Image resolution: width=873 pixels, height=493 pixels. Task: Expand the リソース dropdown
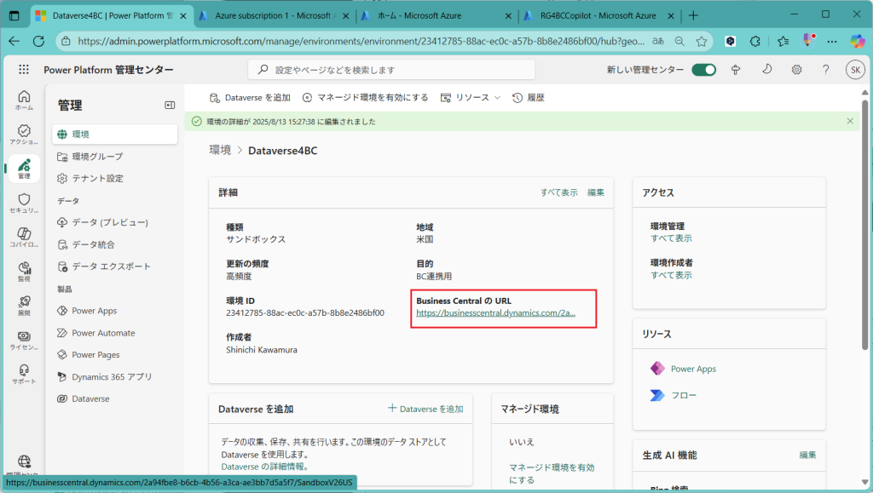pyautogui.click(x=471, y=98)
